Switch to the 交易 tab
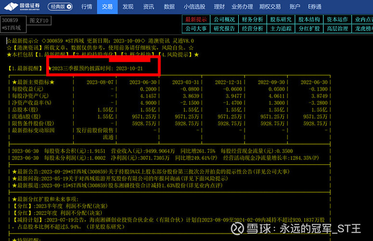 point(107,7)
